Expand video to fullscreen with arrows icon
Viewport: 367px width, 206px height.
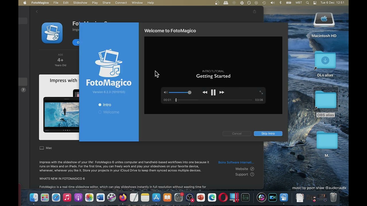tap(261, 92)
